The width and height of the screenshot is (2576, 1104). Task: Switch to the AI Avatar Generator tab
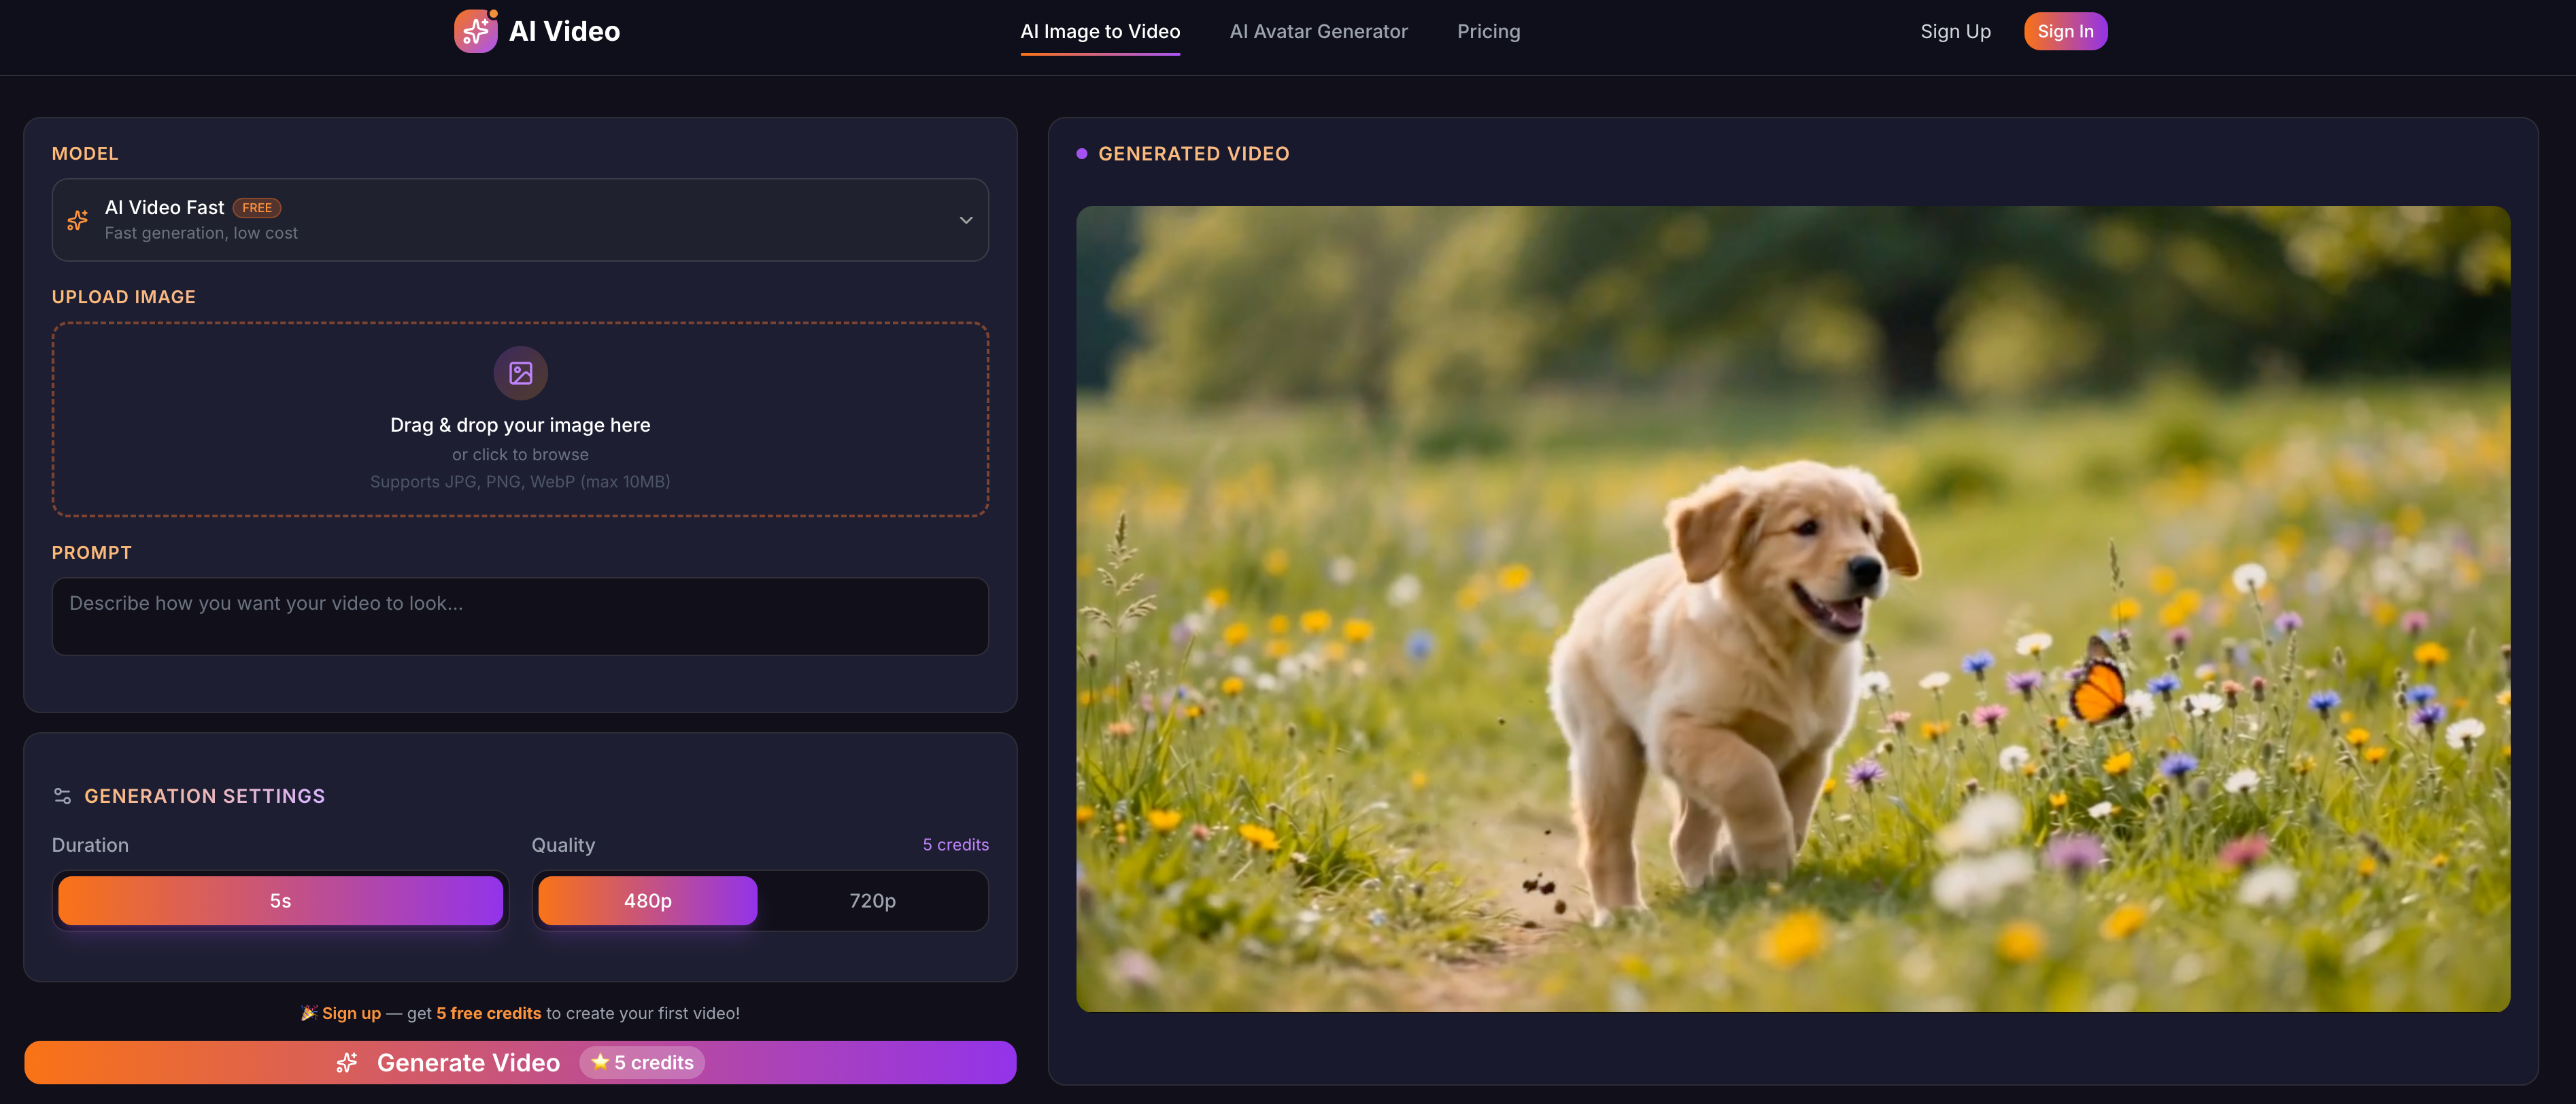[x=1318, y=31]
